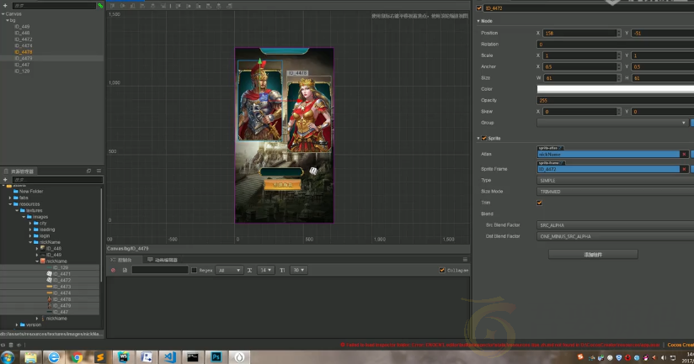Open the console log level All dropdown
The image size is (694, 364).
click(229, 270)
